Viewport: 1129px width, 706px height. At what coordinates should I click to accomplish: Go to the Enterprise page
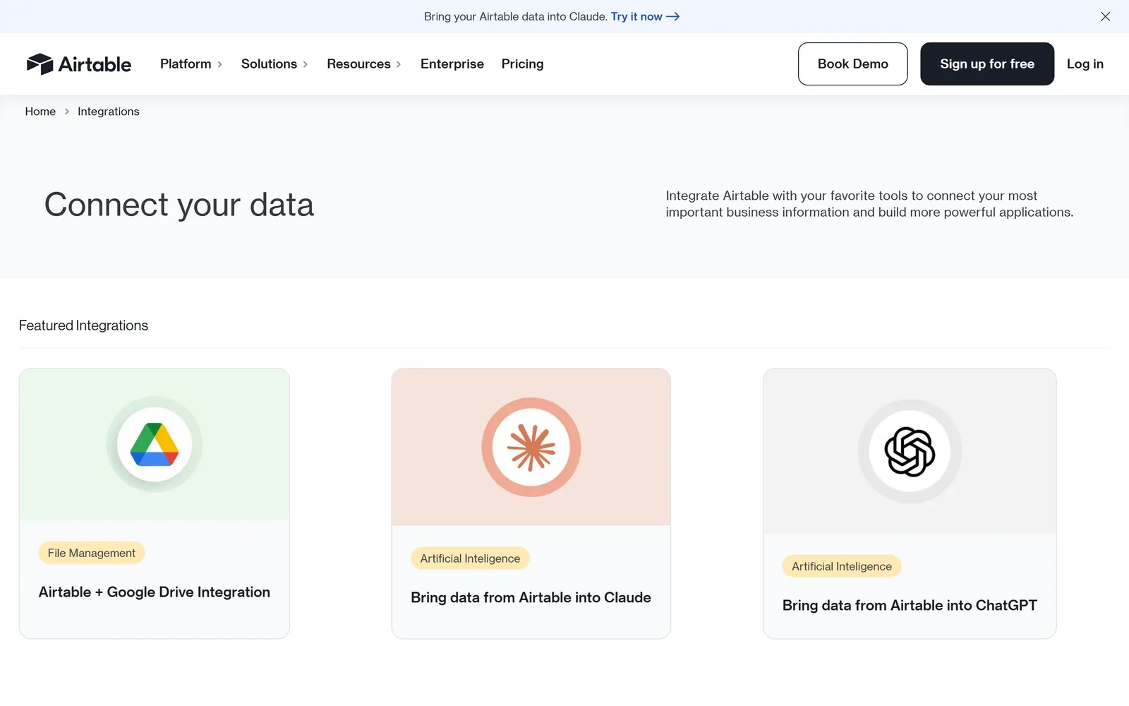click(x=452, y=64)
